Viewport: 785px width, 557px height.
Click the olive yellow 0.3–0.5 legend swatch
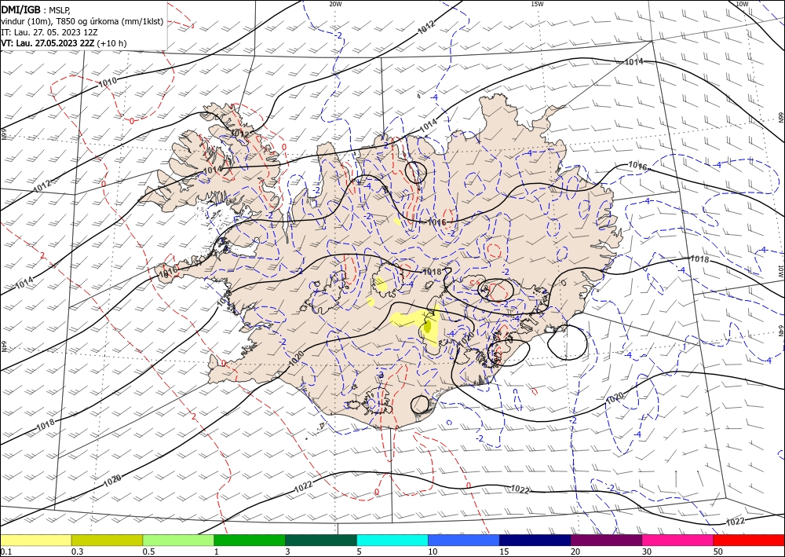pyautogui.click(x=107, y=540)
